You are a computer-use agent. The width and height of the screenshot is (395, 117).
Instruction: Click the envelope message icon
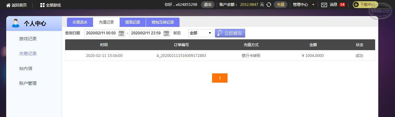[324, 5]
